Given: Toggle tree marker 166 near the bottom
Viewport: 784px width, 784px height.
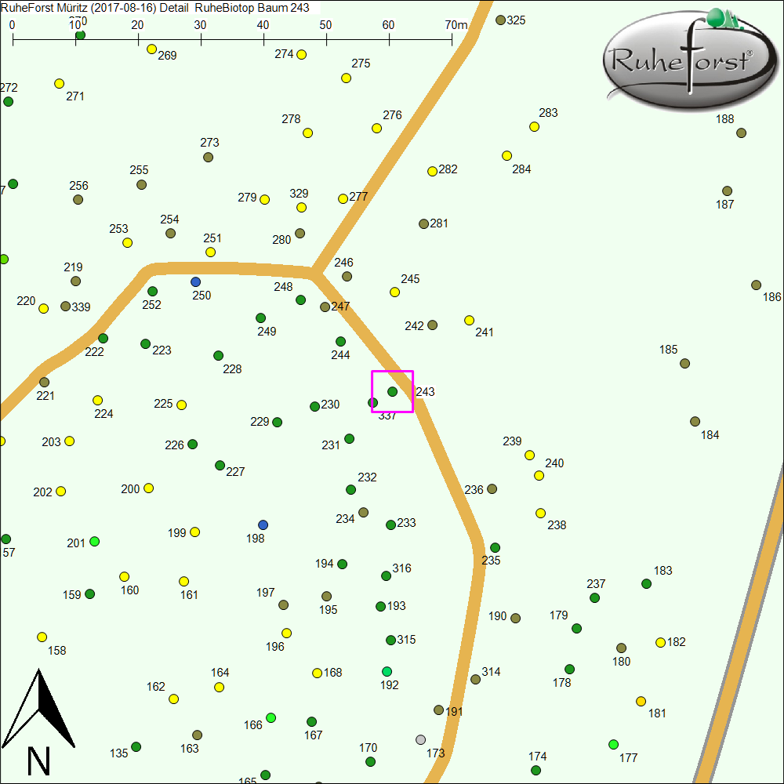Looking at the screenshot, I should pos(270,717).
